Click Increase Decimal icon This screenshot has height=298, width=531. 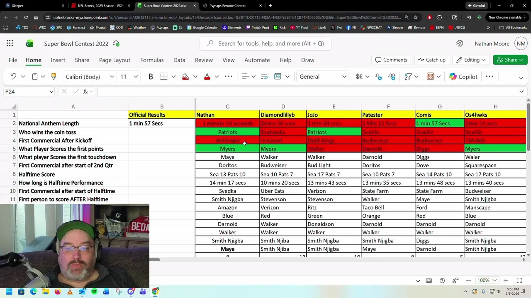392,77
